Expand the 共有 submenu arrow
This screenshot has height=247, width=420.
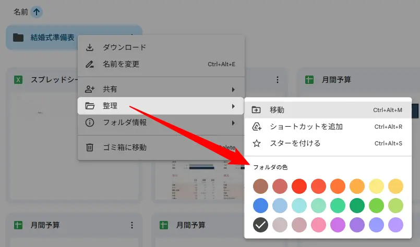(x=233, y=90)
